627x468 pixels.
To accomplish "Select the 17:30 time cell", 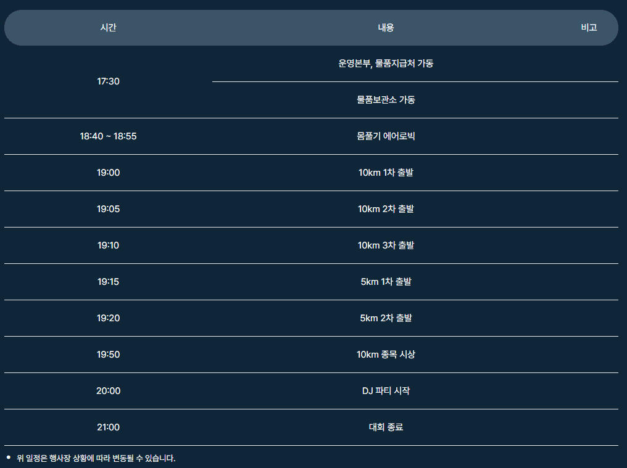I will [108, 81].
